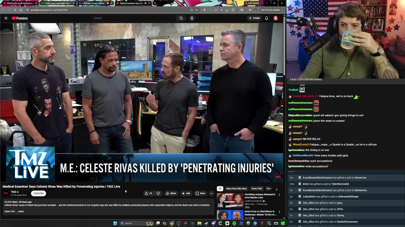Open File Explorer from the taskbar

point(199,223)
